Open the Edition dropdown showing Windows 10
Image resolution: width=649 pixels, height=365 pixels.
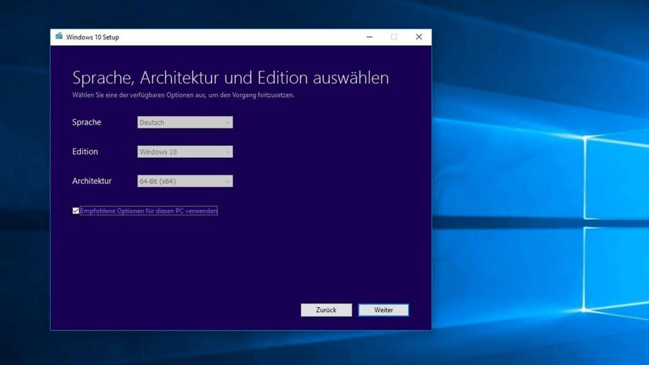(184, 151)
